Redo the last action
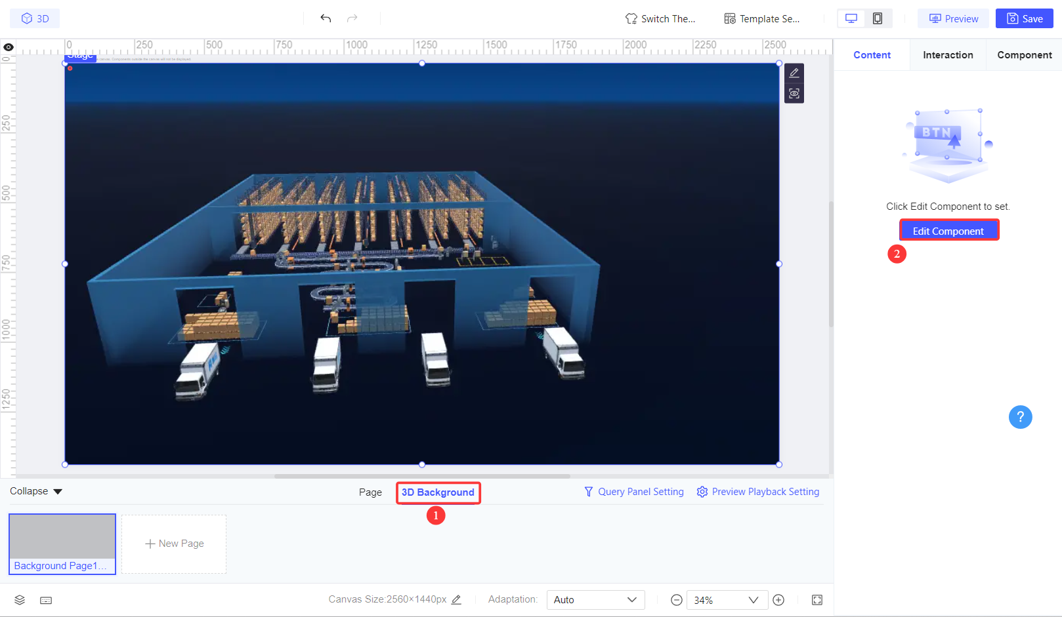This screenshot has height=617, width=1062. (352, 18)
